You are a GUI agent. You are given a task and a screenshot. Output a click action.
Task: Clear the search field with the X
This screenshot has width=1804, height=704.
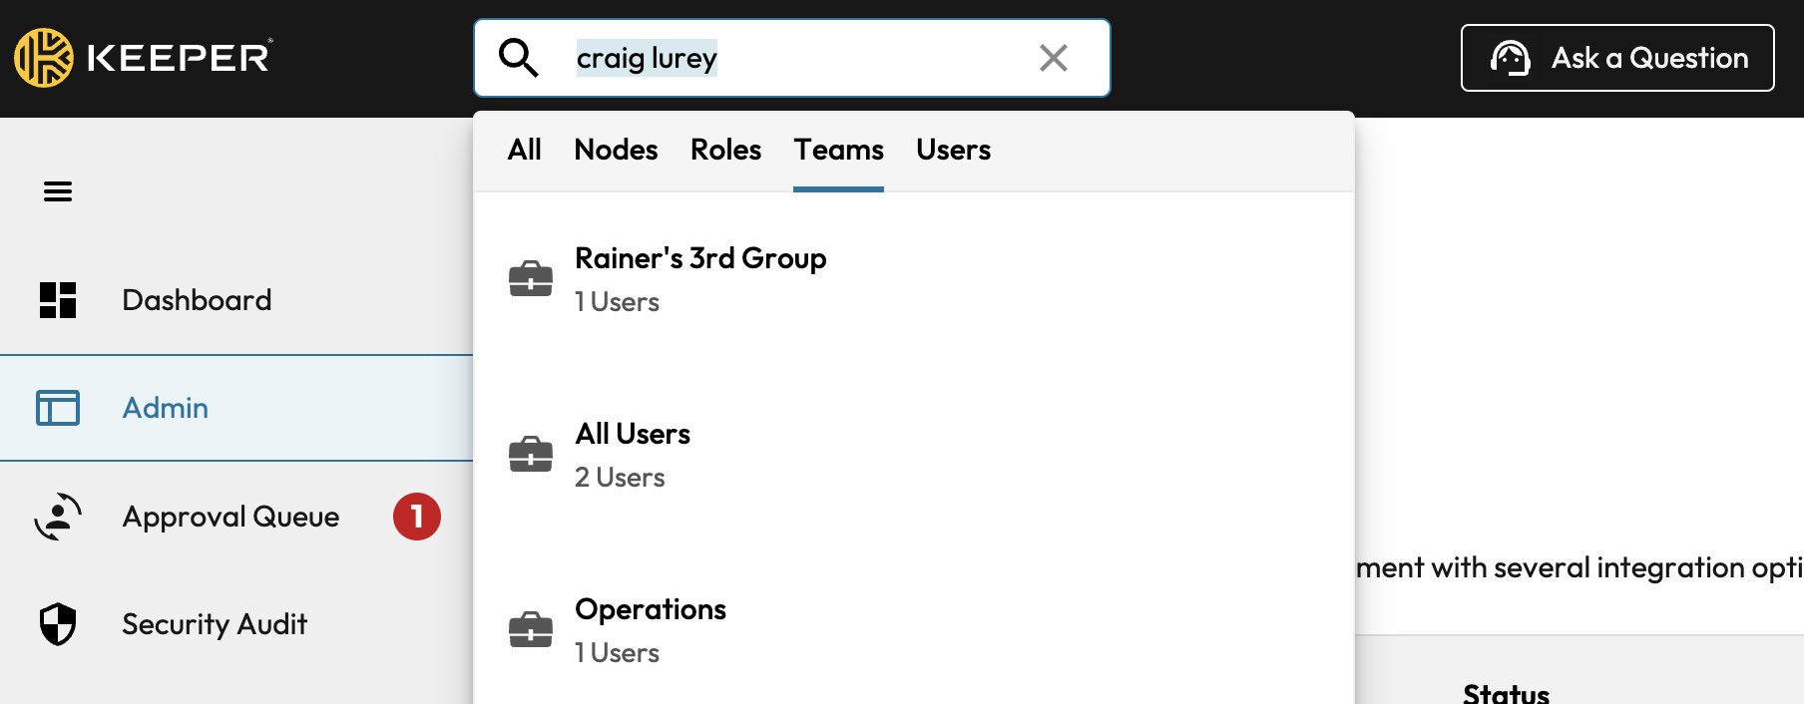(1053, 58)
